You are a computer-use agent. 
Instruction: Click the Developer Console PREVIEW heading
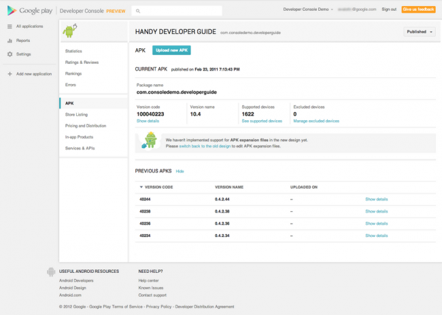pyautogui.click(x=92, y=11)
